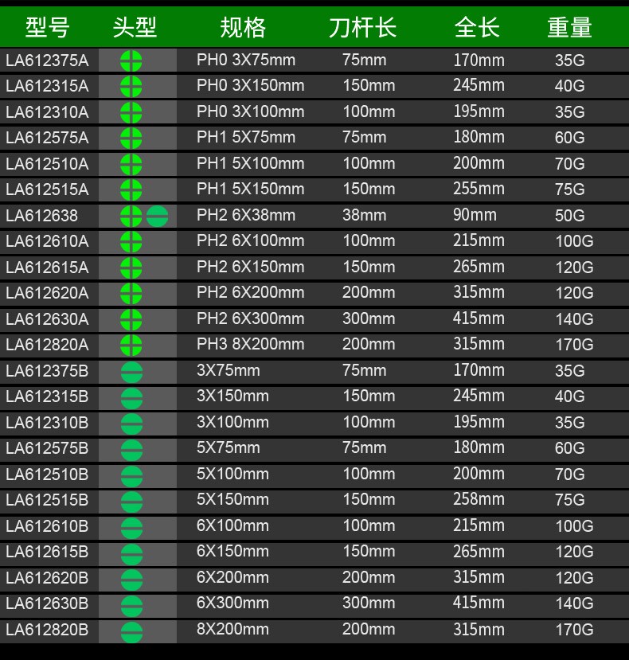Click the 140G weight in row LA612630B
This screenshot has width=629, height=660.
click(574, 603)
